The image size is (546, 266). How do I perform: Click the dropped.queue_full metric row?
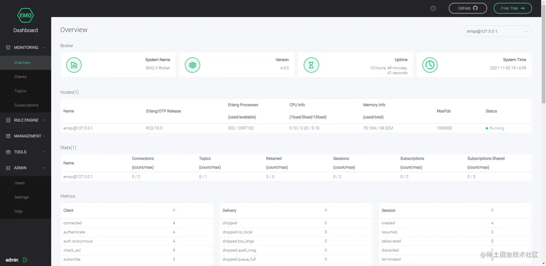point(296,259)
